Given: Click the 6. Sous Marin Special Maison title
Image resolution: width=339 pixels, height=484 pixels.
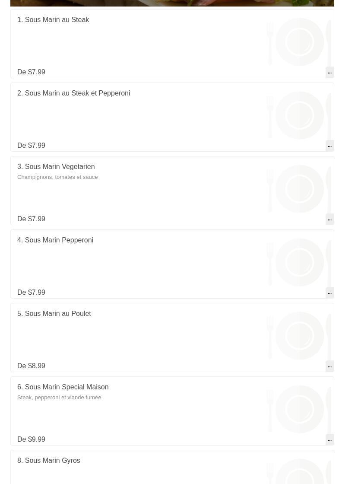Looking at the screenshot, I should [x=63, y=387].
